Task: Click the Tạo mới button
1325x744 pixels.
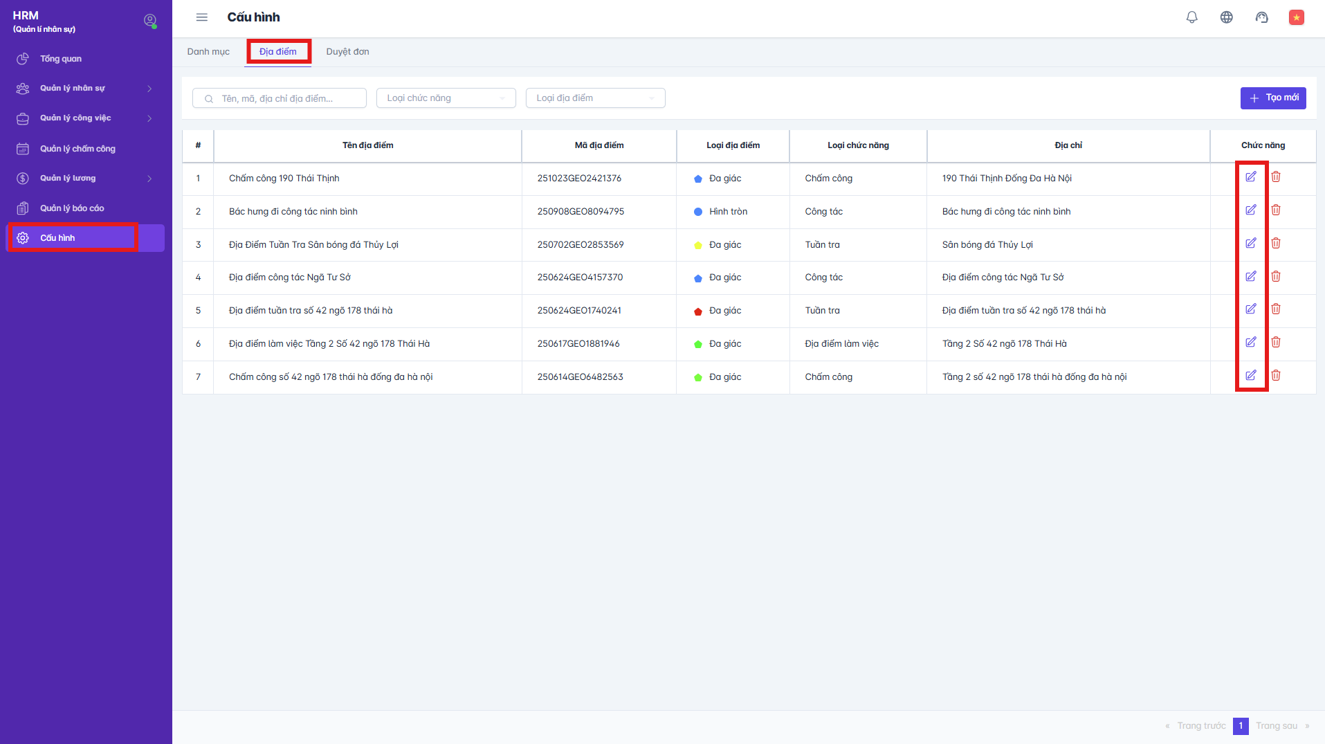Action: pos(1272,98)
